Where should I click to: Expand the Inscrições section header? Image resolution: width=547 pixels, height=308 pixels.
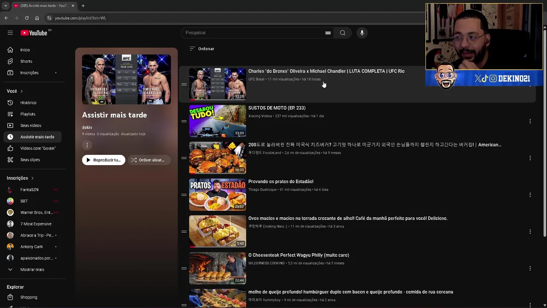[20, 178]
